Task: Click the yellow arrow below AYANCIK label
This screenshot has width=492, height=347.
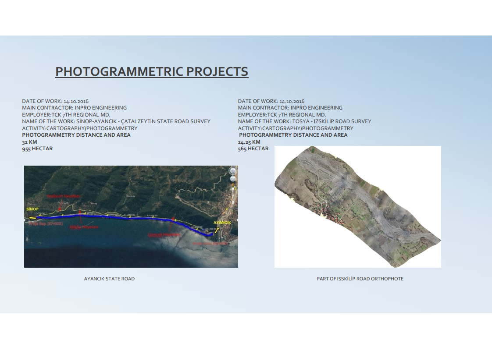Action: tap(217, 229)
